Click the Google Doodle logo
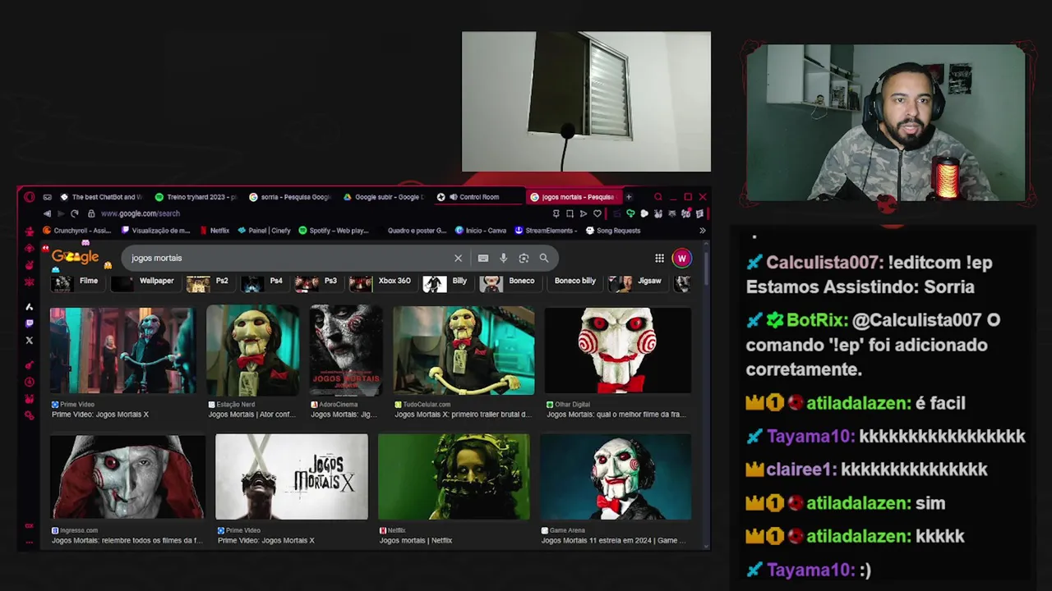 pos(76,258)
